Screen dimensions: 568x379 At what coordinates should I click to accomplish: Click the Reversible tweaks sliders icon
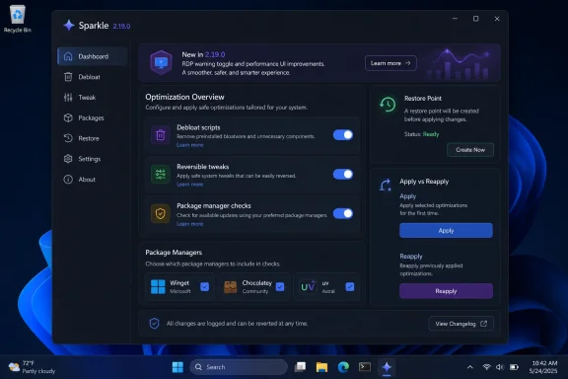pyautogui.click(x=161, y=174)
